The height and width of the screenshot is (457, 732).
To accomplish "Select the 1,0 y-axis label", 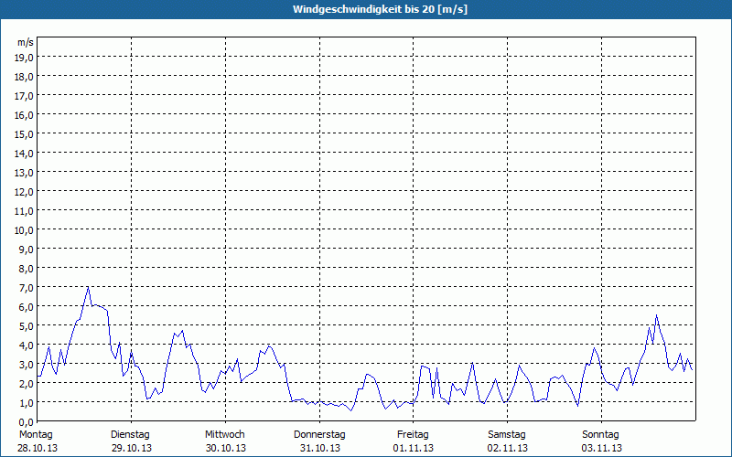I will [27, 403].
